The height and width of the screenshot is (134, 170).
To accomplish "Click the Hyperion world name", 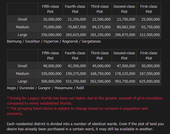I will click(x=51, y=41).
